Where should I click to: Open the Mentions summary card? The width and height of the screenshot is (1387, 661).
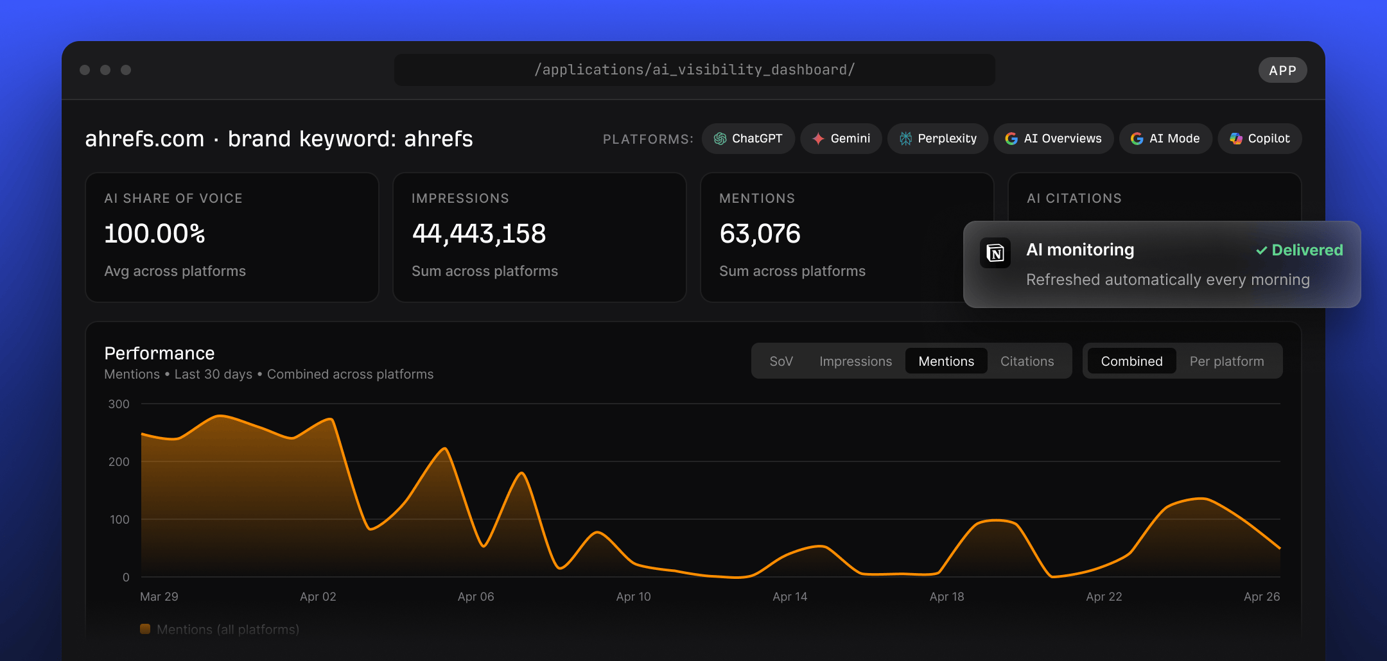[847, 237]
